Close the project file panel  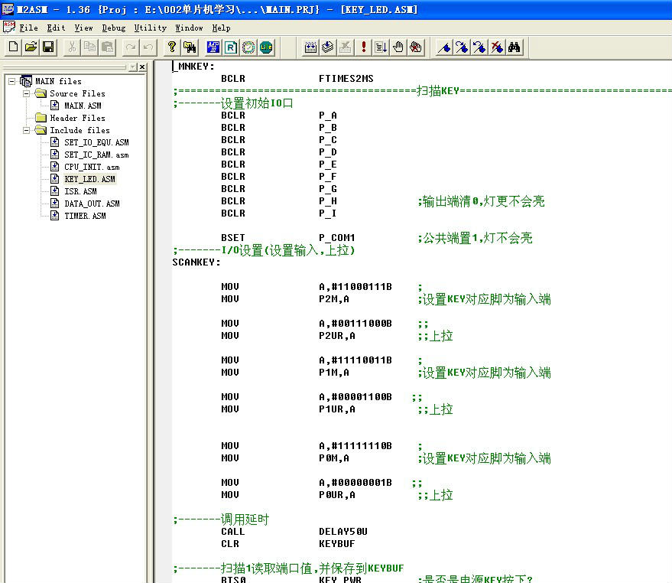tap(142, 67)
